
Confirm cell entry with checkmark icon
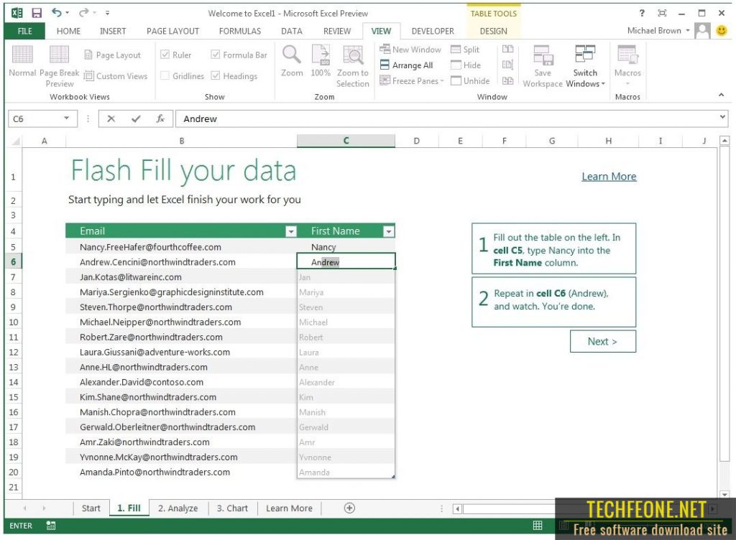tap(136, 118)
